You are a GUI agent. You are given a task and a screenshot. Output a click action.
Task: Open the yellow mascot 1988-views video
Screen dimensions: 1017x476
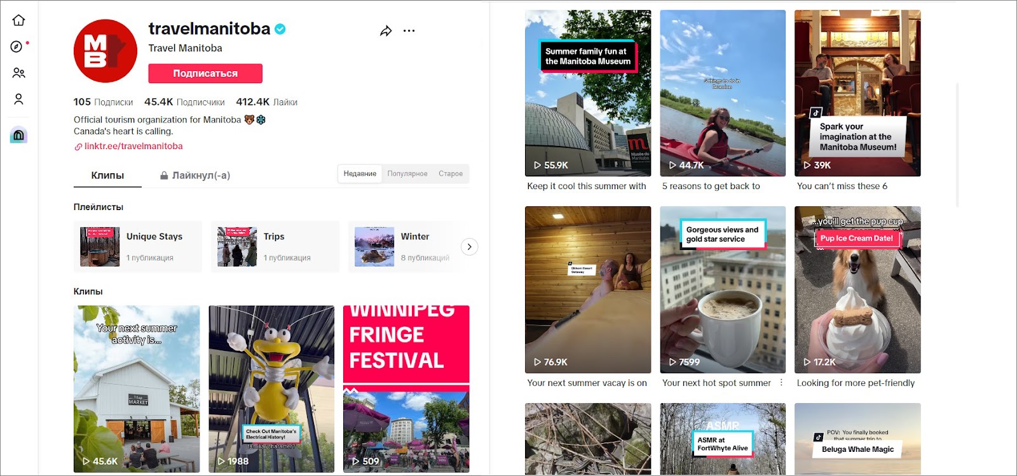click(x=271, y=389)
